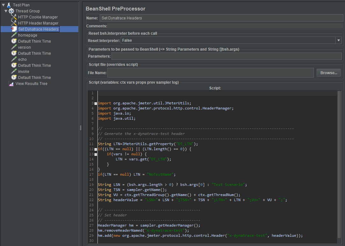
Task: Fold the import block at line 3
Action: point(96,103)
